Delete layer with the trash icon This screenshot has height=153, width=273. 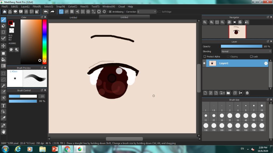point(247,93)
